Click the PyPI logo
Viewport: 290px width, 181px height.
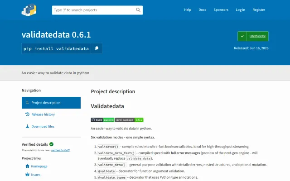tap(29, 10)
